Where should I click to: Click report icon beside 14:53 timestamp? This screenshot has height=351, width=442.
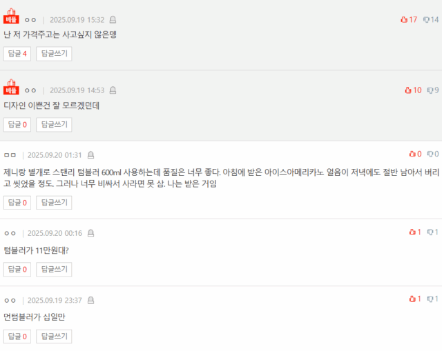[x=113, y=90]
